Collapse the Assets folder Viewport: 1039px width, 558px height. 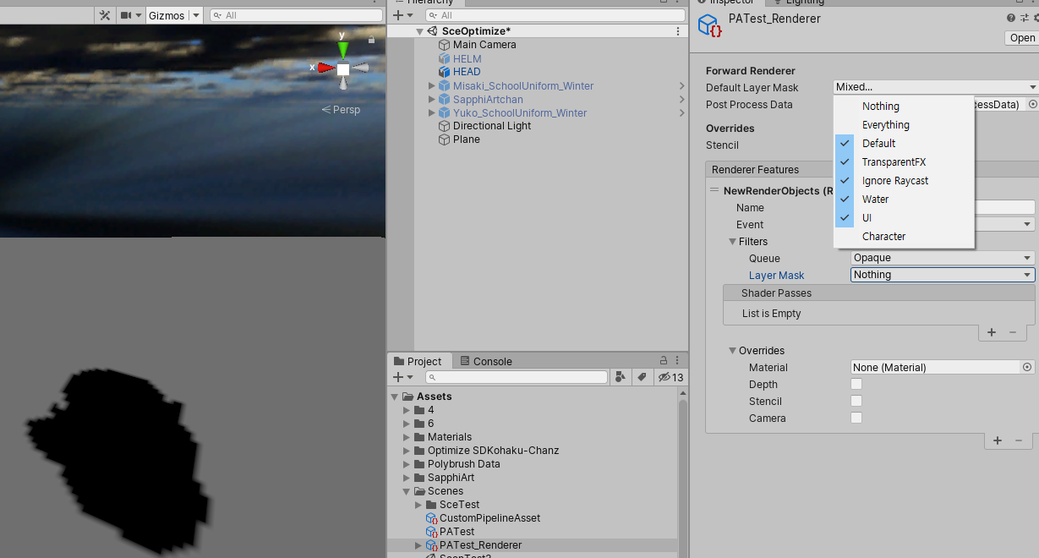394,397
